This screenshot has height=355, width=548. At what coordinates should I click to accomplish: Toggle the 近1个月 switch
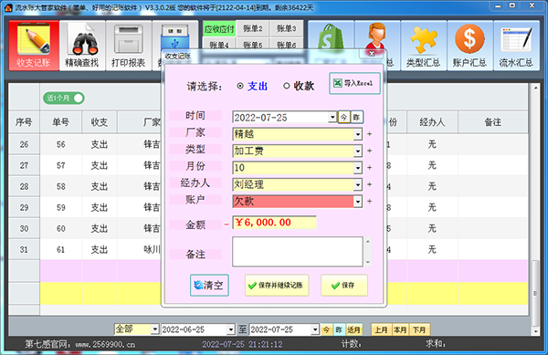64,98
